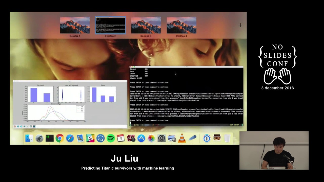Click the Age wrt Survived scatter plot
This screenshot has width=324, height=182.
(72, 94)
